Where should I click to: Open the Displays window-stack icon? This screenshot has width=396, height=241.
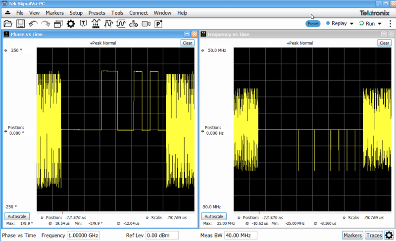[x=58, y=23]
